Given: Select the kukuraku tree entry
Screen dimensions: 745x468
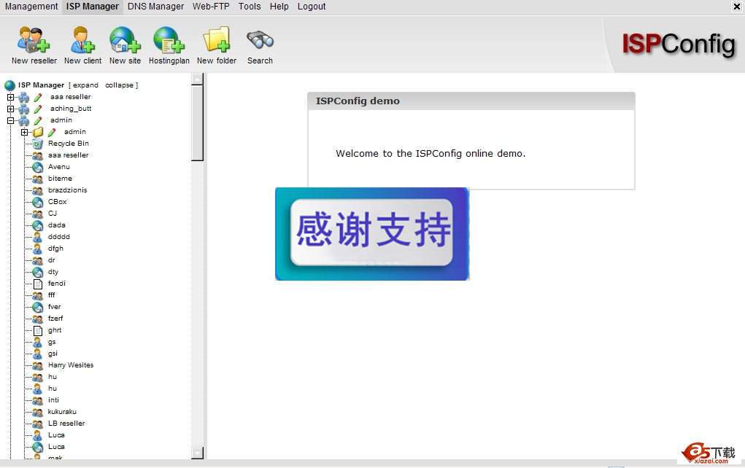Looking at the screenshot, I should [x=62, y=412].
